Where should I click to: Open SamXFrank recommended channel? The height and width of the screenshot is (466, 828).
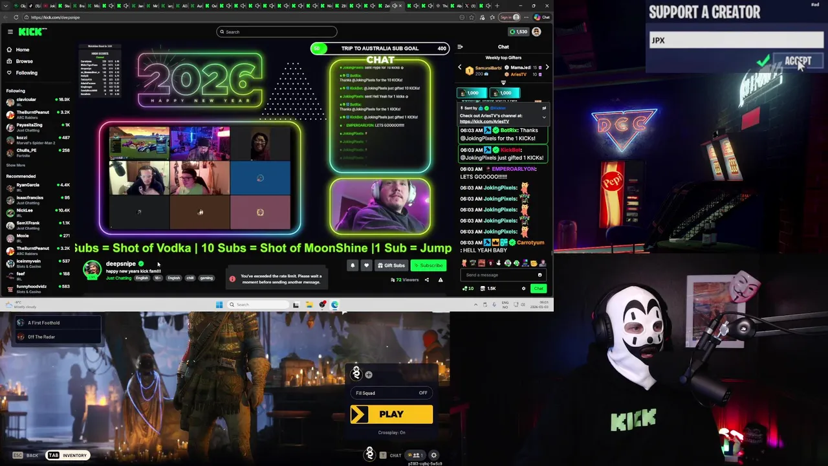coord(38,224)
